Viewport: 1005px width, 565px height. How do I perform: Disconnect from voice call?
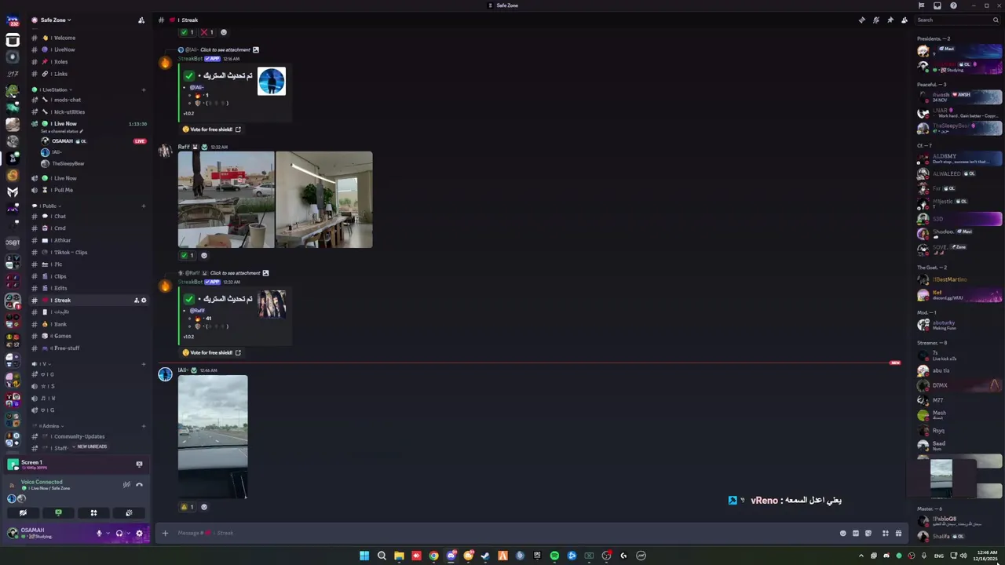(140, 484)
